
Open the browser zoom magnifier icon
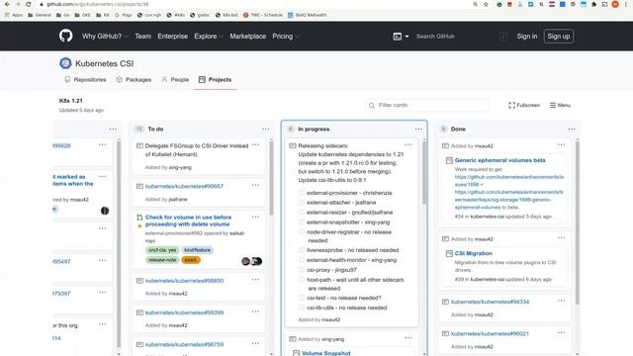click(x=475, y=4)
